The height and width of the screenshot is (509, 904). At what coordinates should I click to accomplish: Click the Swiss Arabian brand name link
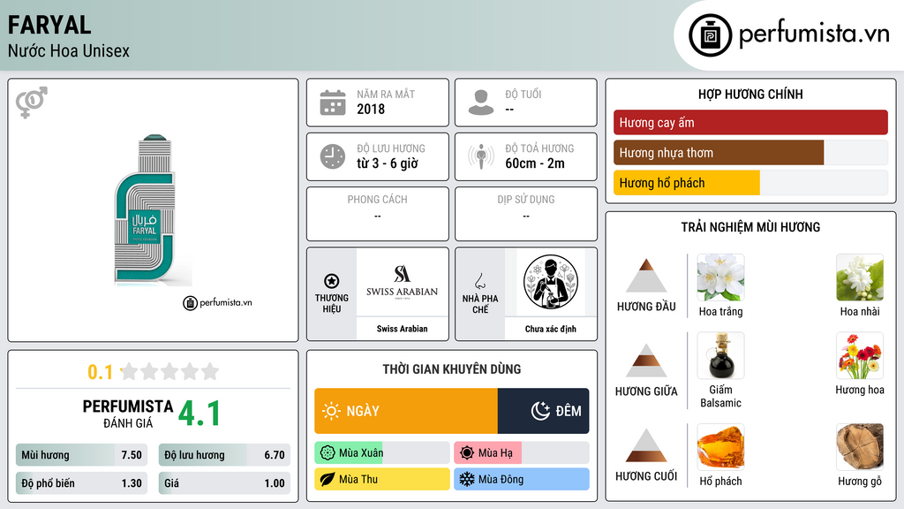[x=402, y=329]
